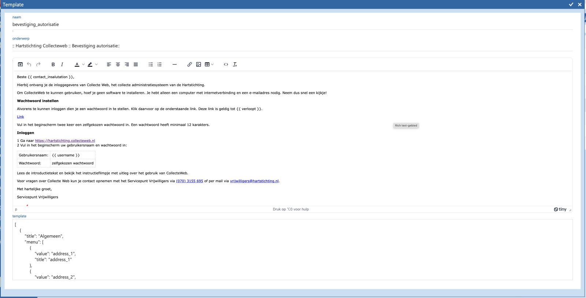586x298 pixels.
Task: Click the 'Servicepunt Vrijwilligers' signature line
Action: [37, 197]
